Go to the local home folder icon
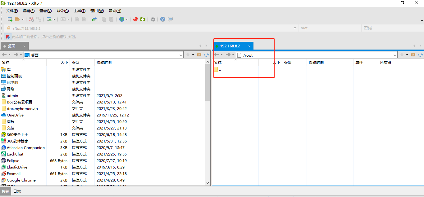 point(199,55)
